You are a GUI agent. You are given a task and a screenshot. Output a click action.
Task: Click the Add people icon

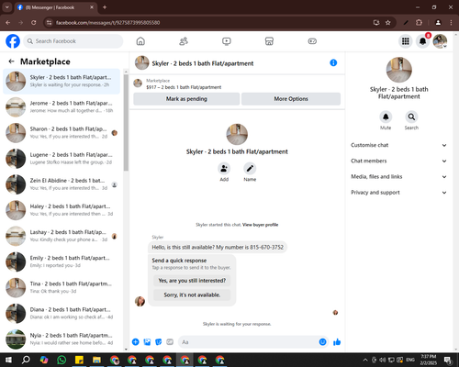224,169
